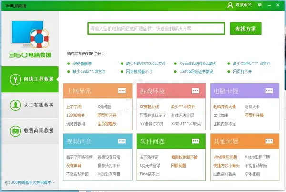
Task: Open 网页打不开 suggested problem in top list
Action: 242,72
